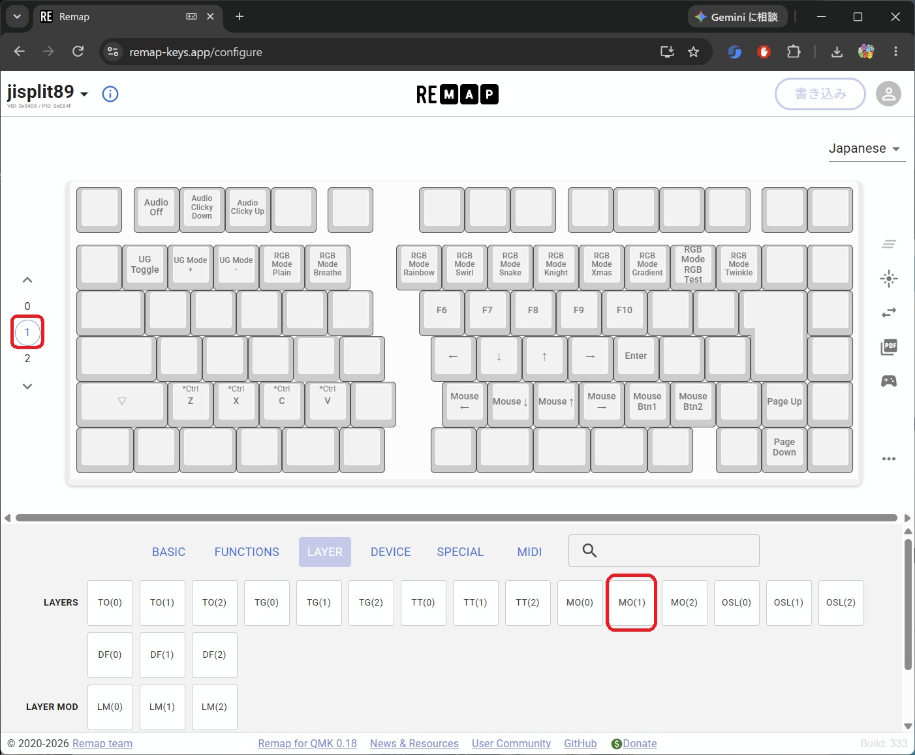This screenshot has height=755, width=915.
Task: Move layer selection up with chevron
Action: tap(27, 280)
